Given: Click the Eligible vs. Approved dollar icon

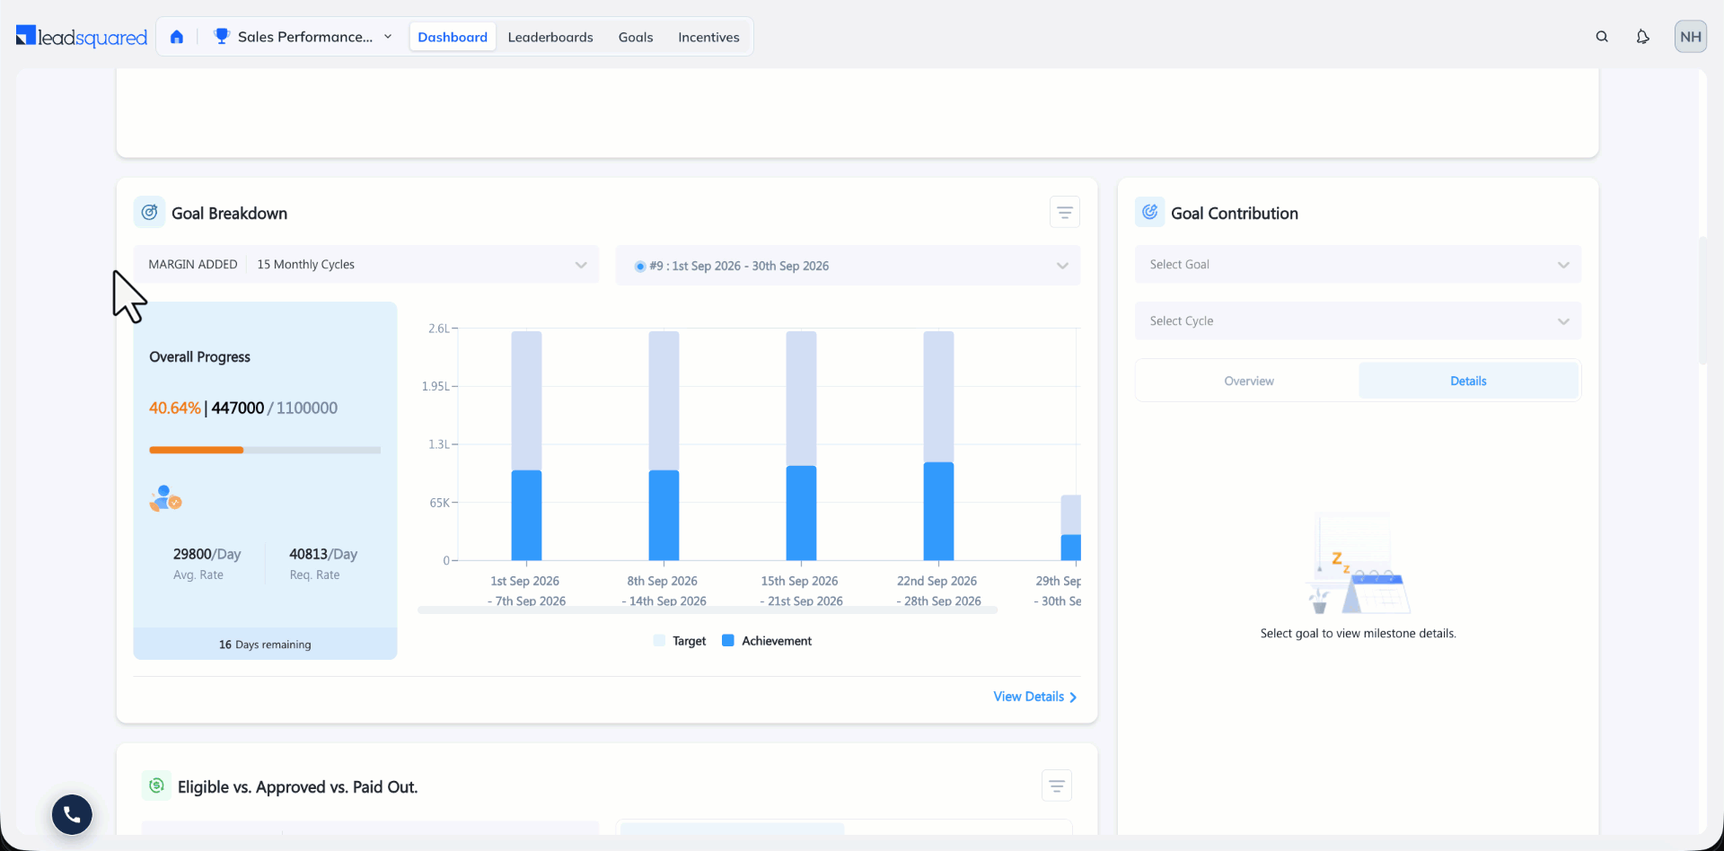Looking at the screenshot, I should [x=157, y=786].
